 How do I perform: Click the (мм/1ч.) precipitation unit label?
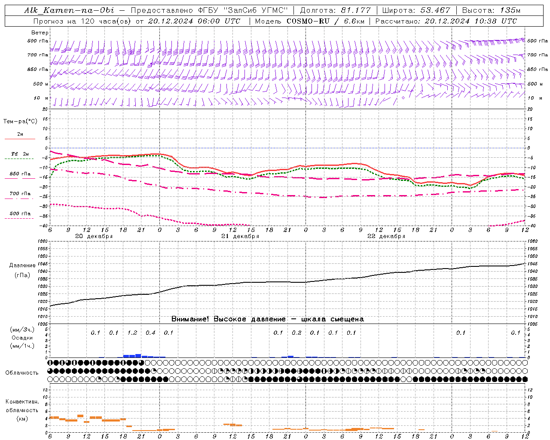pyautogui.click(x=22, y=346)
